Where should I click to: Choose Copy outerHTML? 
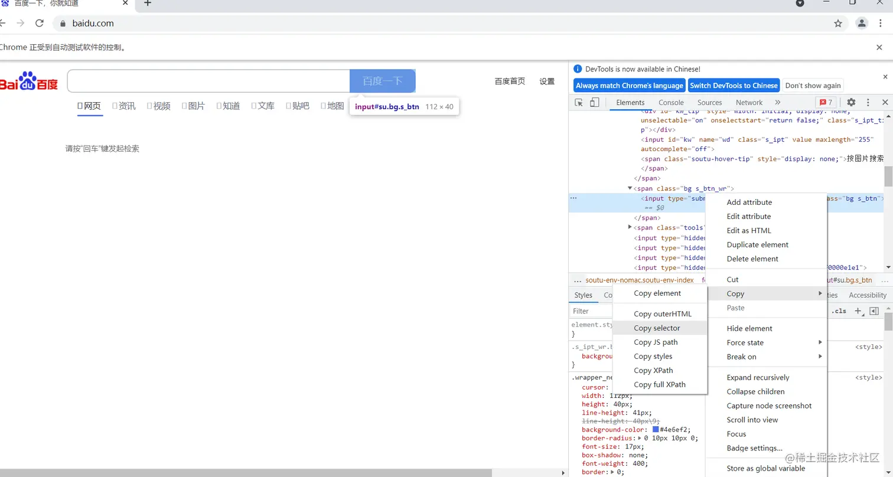point(660,313)
